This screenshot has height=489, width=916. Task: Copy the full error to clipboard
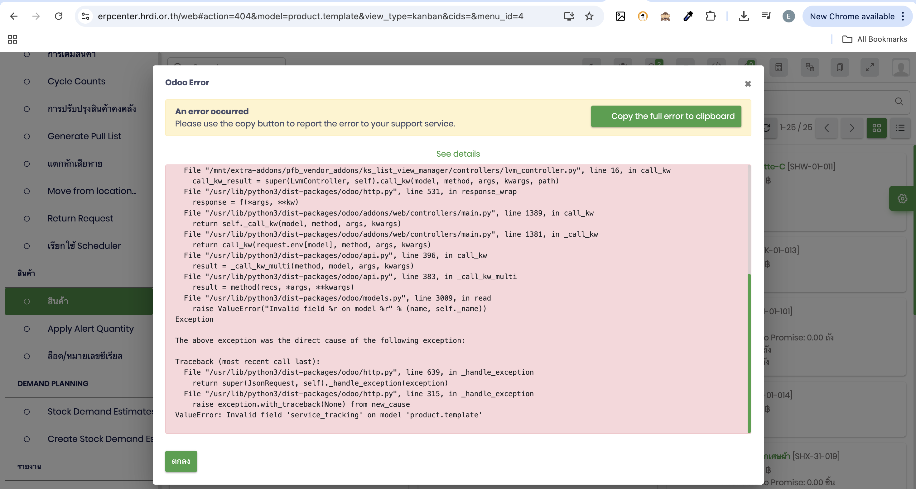click(x=666, y=116)
